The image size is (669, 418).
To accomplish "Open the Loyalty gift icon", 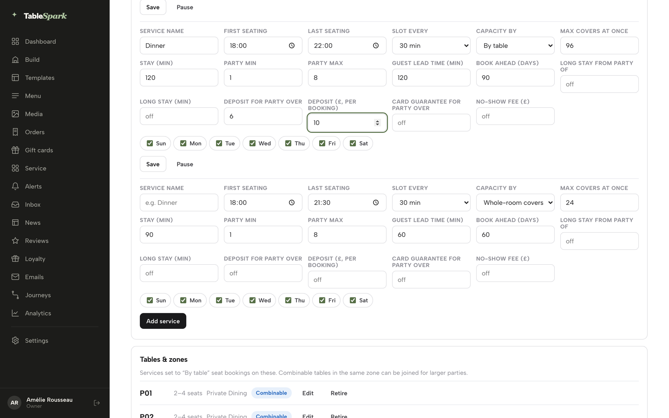I will (15, 259).
